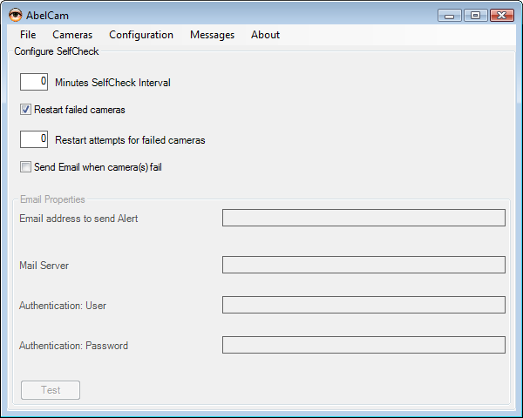The width and height of the screenshot is (523, 418).
Task: Click the Email address to send Alert field
Action: [x=363, y=218]
